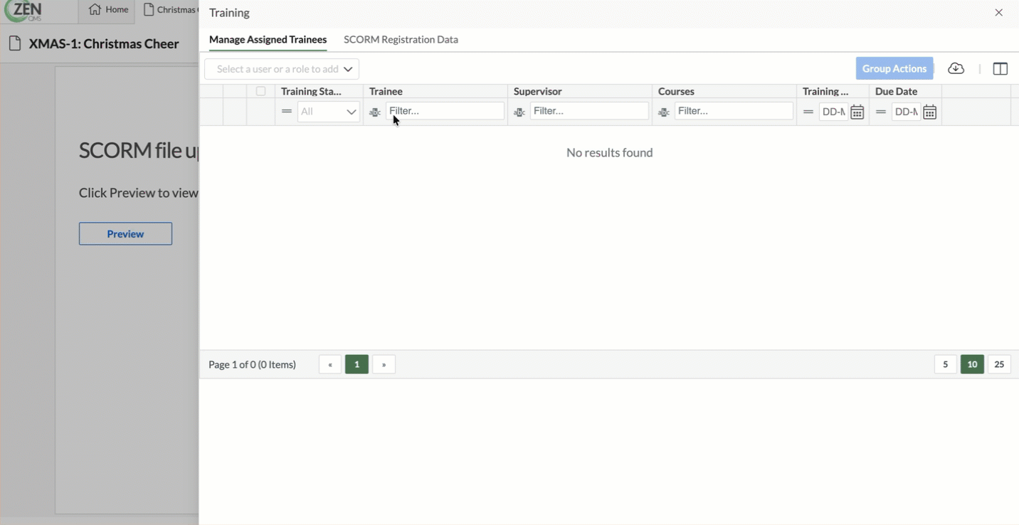Focus the Due Date filter field
This screenshot has width=1019, height=525.
906,112
